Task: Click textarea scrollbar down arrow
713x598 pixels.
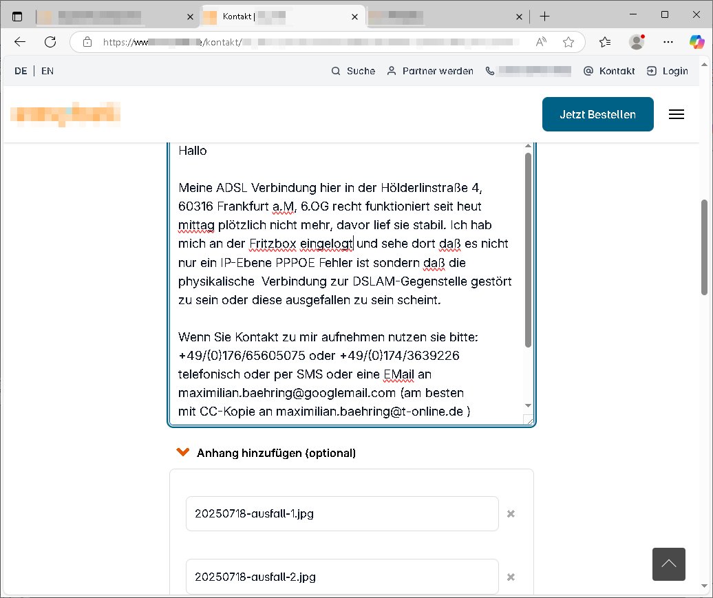Action: 528,405
